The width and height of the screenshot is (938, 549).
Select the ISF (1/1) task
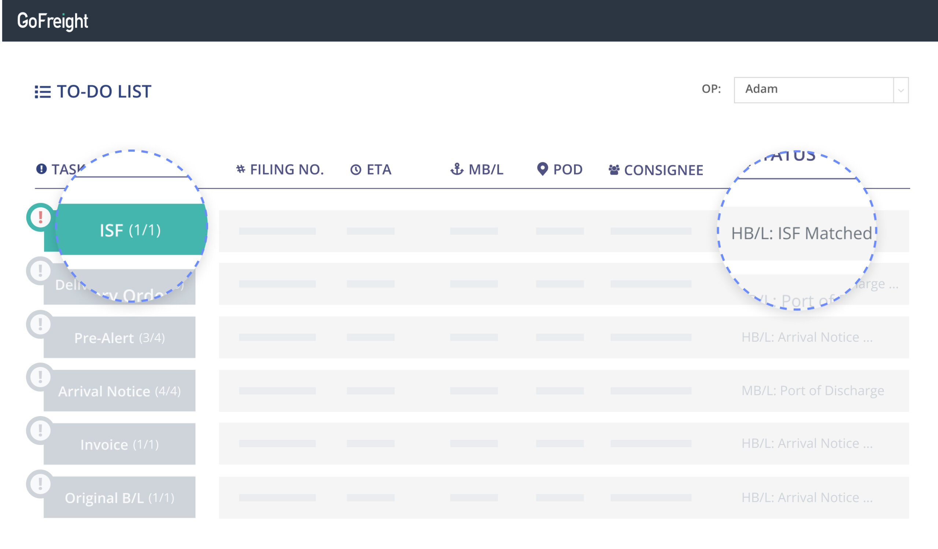point(130,231)
